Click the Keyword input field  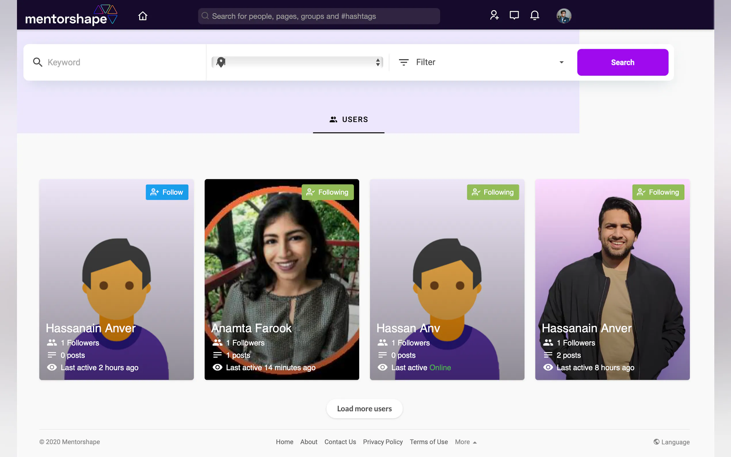click(x=121, y=62)
